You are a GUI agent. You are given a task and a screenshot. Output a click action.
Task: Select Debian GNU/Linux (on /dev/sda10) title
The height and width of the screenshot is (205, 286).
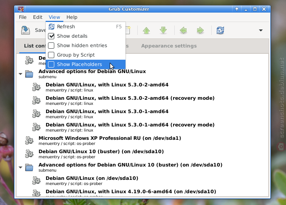[92, 178]
